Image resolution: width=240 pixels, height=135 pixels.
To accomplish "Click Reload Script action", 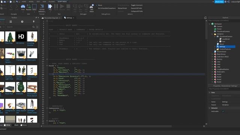I will pos(122,8).
